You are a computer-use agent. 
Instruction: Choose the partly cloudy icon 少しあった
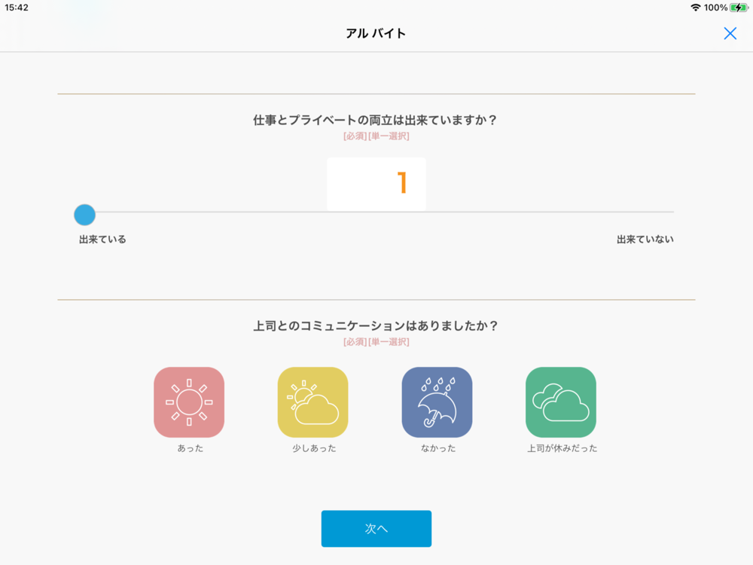coord(313,402)
